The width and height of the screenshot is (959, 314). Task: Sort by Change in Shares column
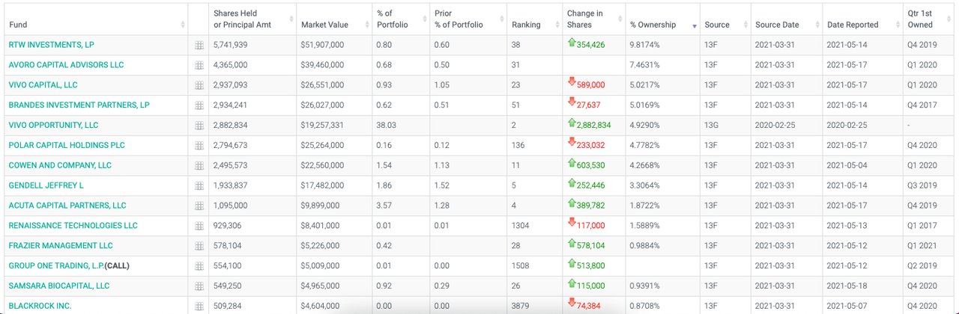(594, 19)
